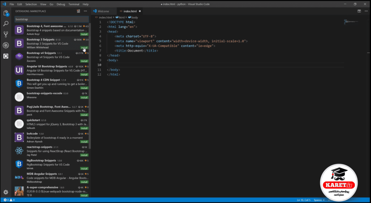This screenshot has height=203, width=371.
Task: Click the bootstrap-snippets-vscode extension icon
Action: click(x=19, y=97)
